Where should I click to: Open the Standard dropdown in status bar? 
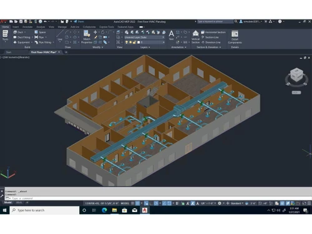237,203
